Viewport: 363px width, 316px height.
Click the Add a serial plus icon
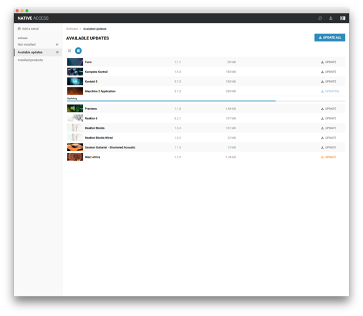pos(19,29)
